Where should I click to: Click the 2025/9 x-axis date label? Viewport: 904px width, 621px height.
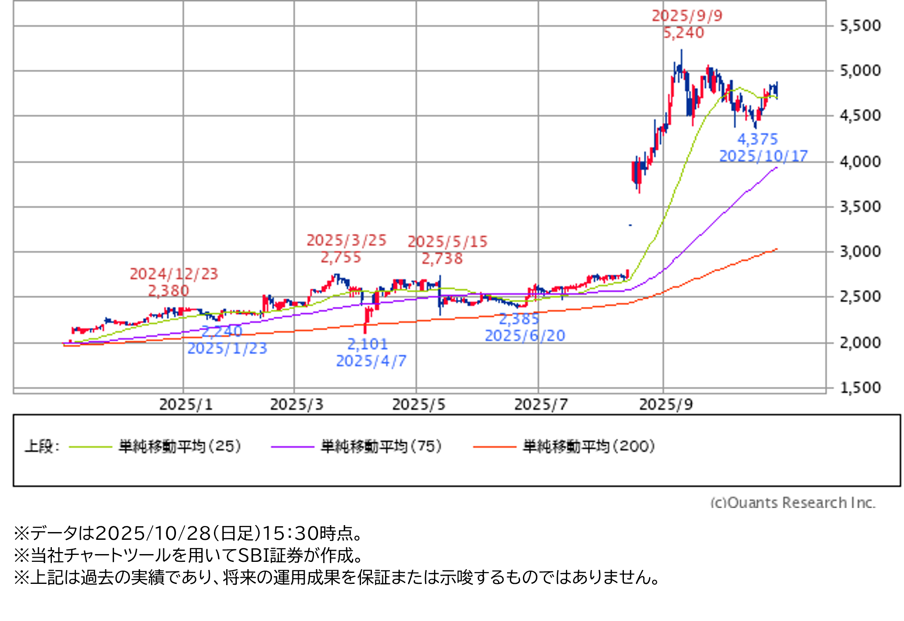(666, 405)
